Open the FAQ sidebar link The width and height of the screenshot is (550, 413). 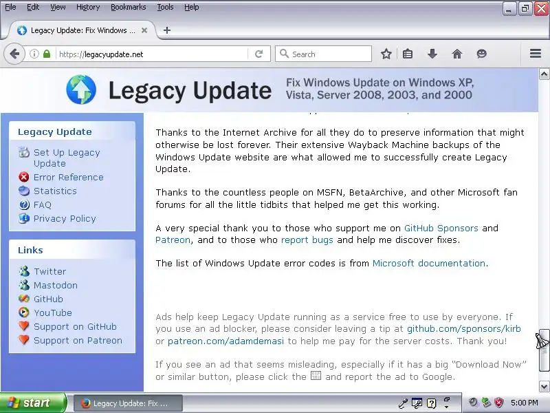43,204
